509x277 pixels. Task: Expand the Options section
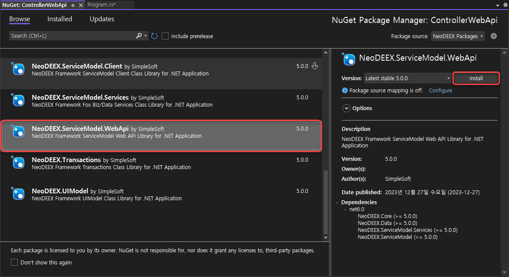pyautogui.click(x=346, y=108)
